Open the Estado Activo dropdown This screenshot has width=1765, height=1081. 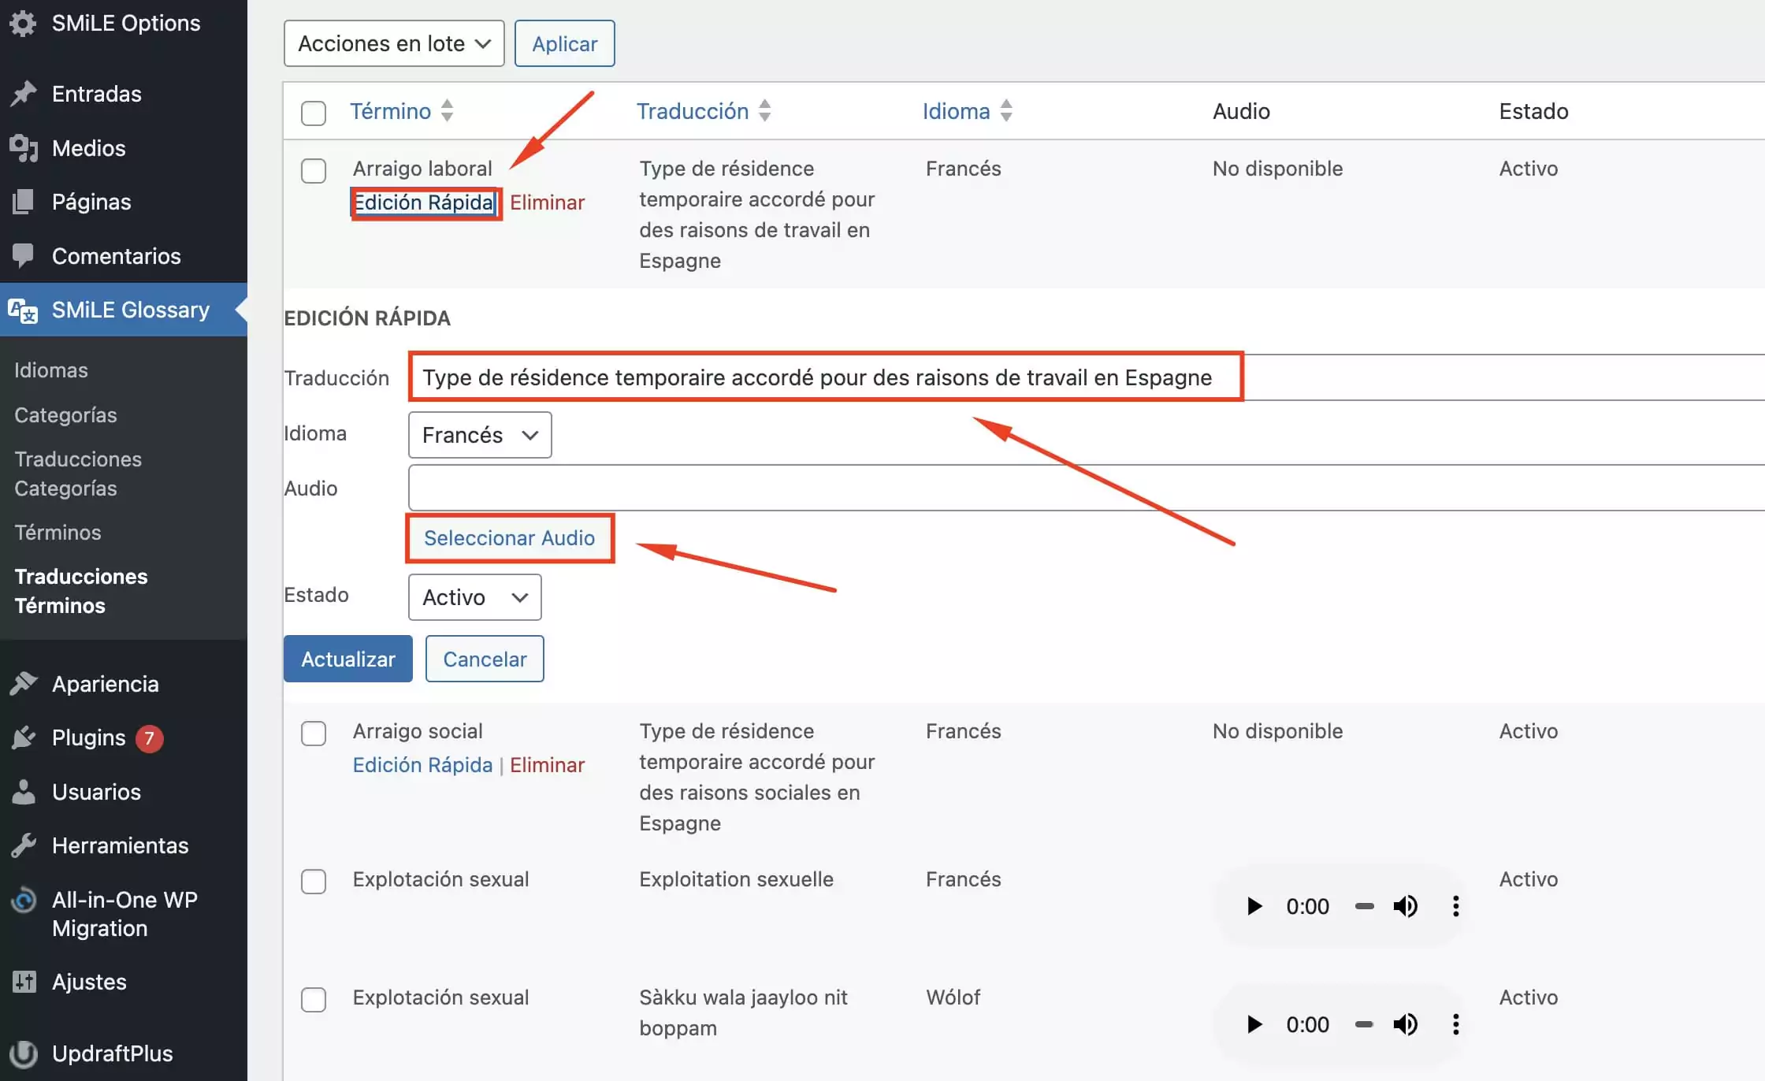click(x=474, y=597)
